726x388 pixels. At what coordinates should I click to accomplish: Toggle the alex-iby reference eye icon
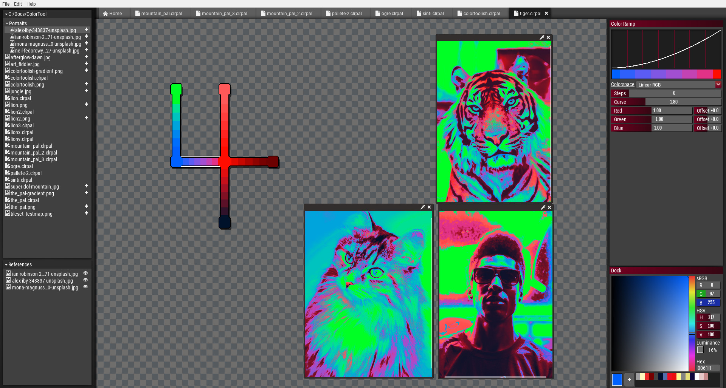(85, 280)
